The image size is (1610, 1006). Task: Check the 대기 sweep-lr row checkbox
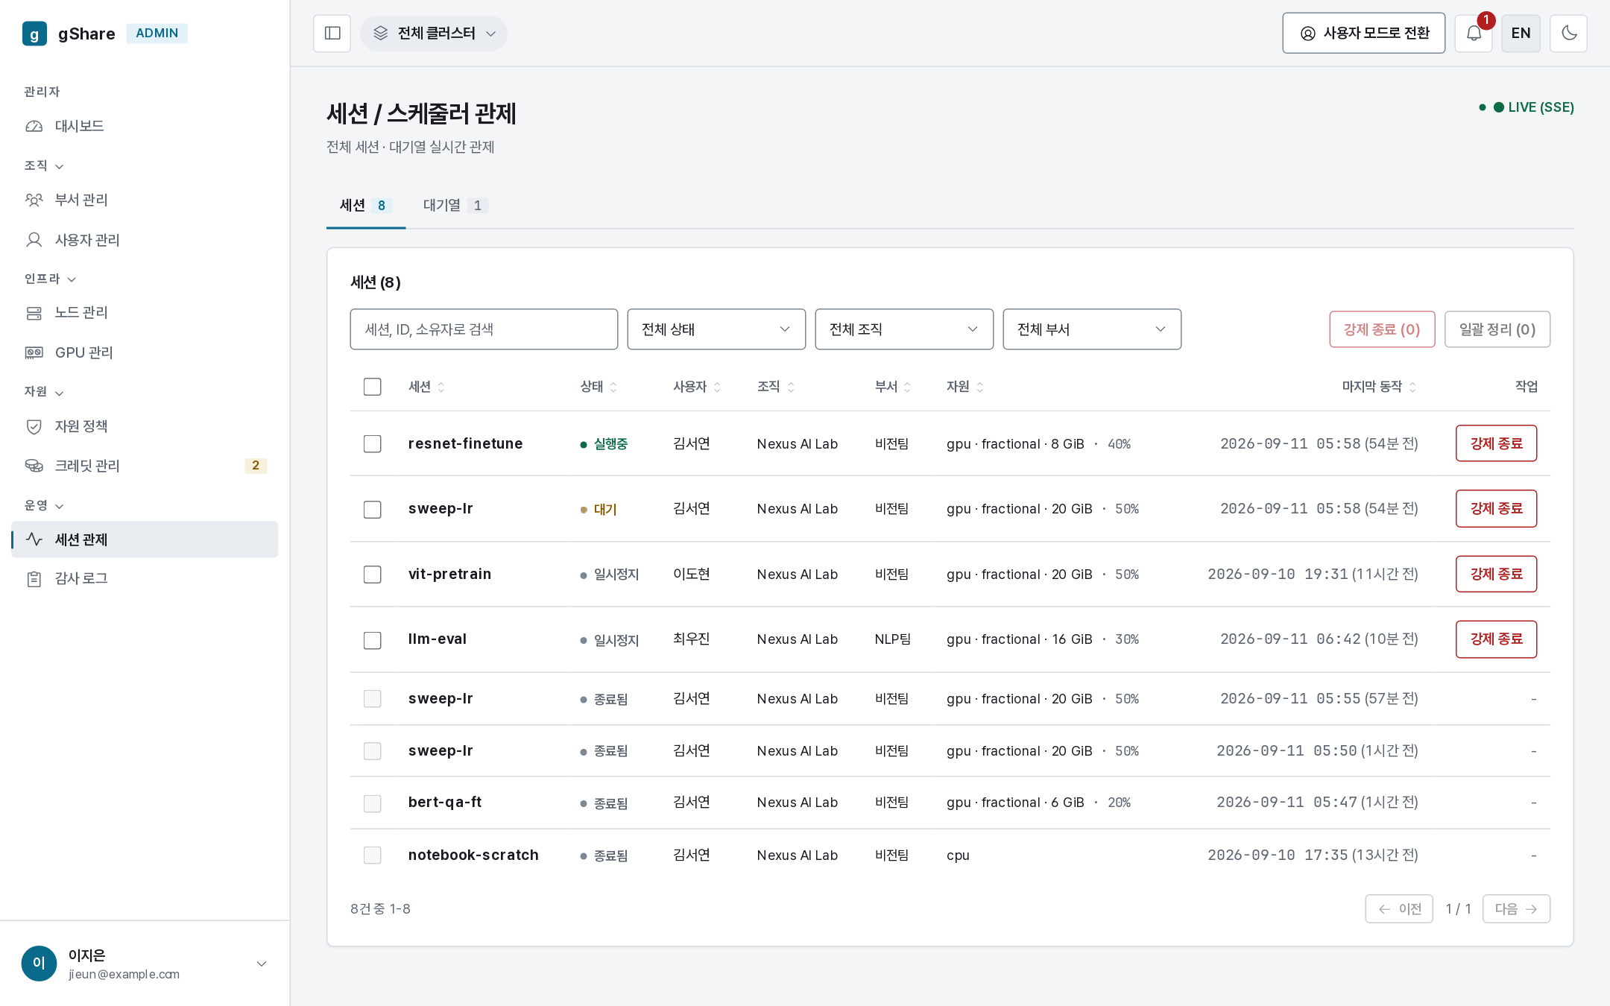[372, 509]
